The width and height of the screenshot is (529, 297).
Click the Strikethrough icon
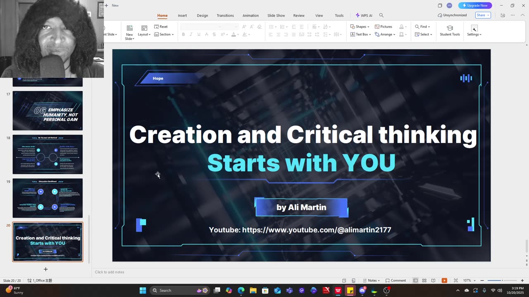pyautogui.click(x=214, y=34)
